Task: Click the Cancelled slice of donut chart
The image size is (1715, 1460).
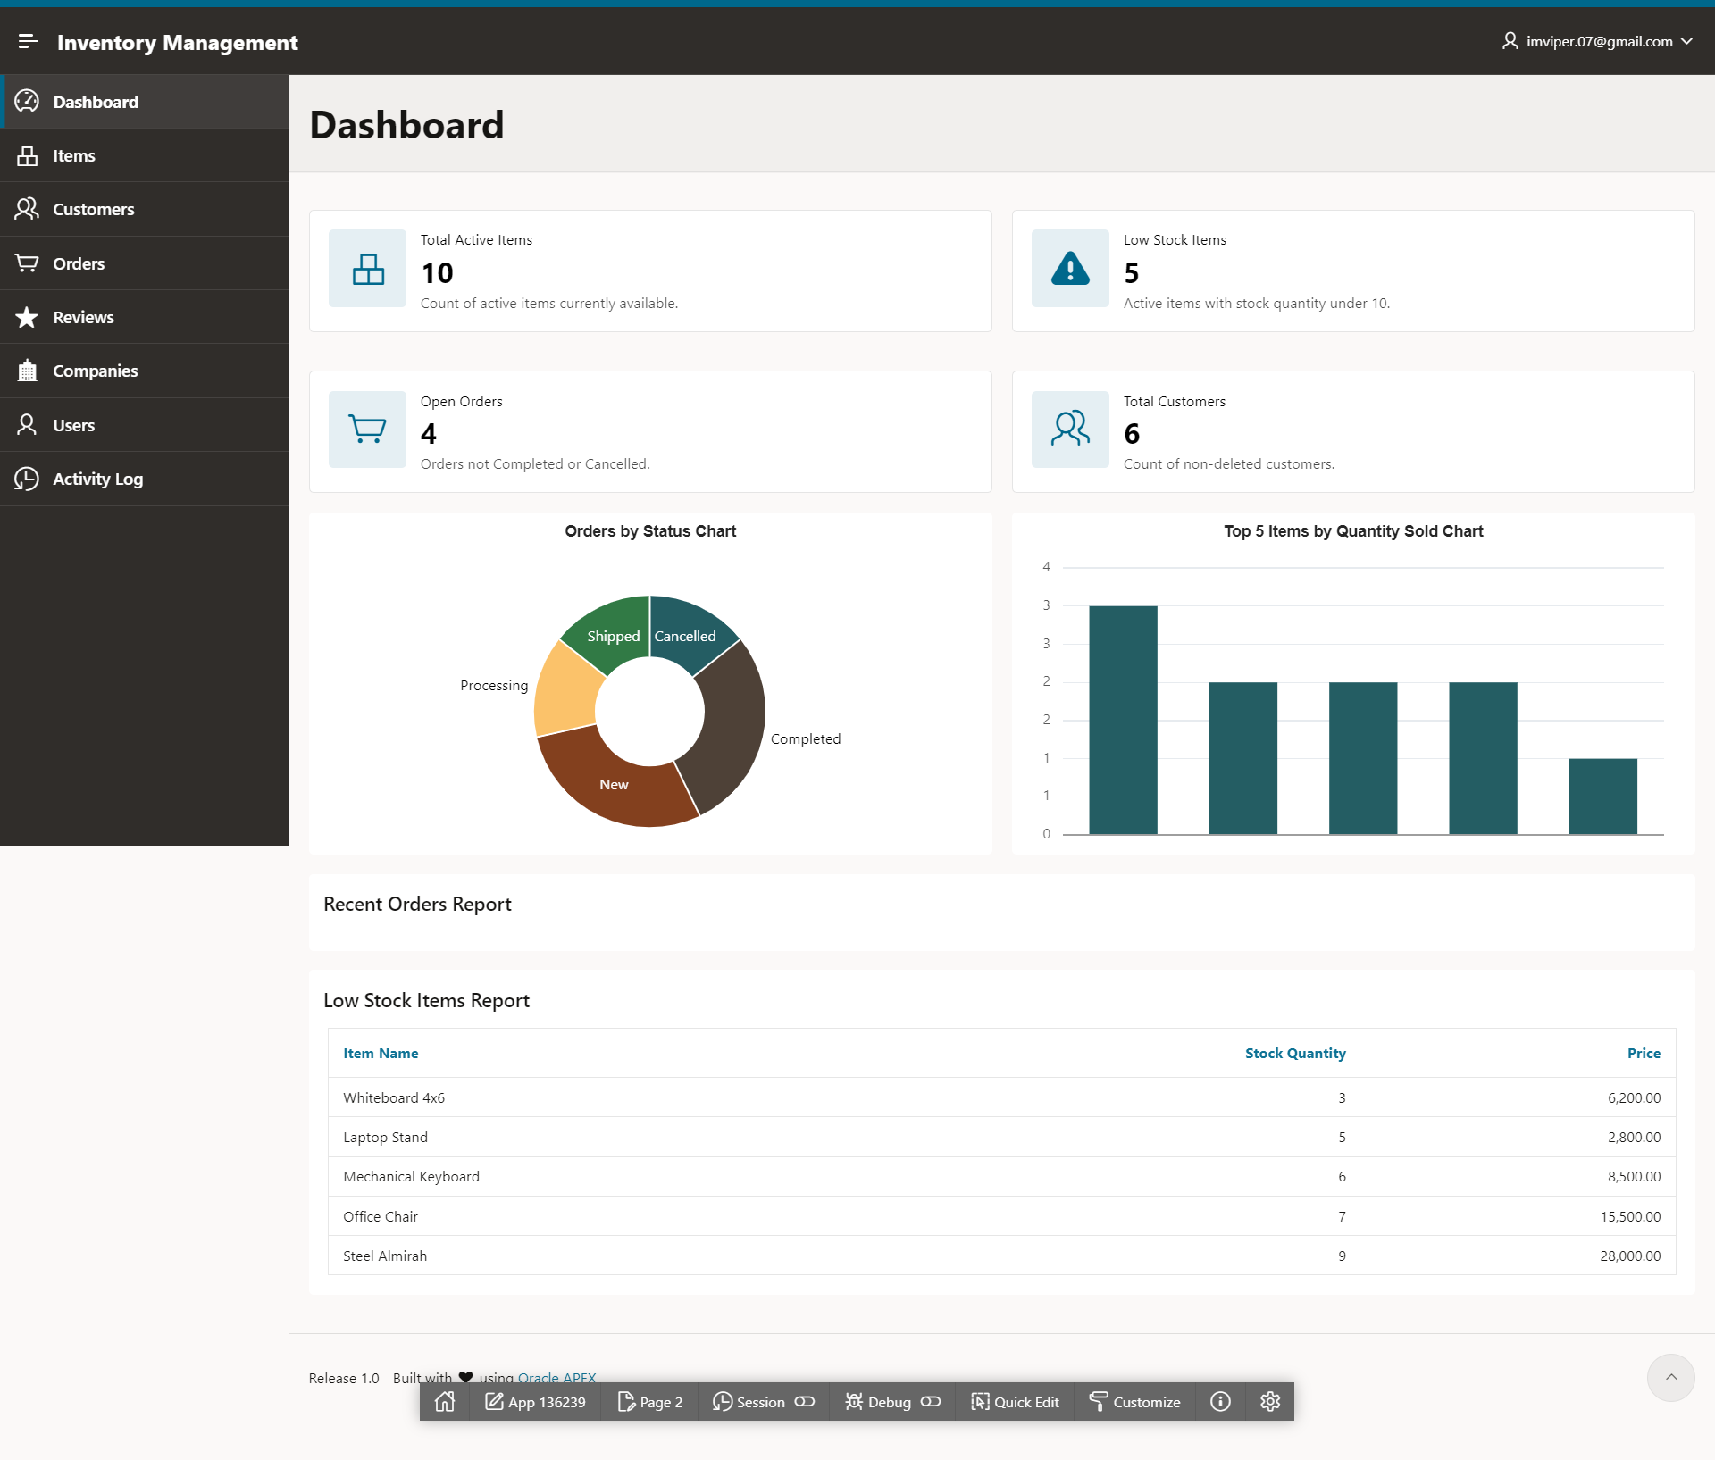Action: (686, 636)
